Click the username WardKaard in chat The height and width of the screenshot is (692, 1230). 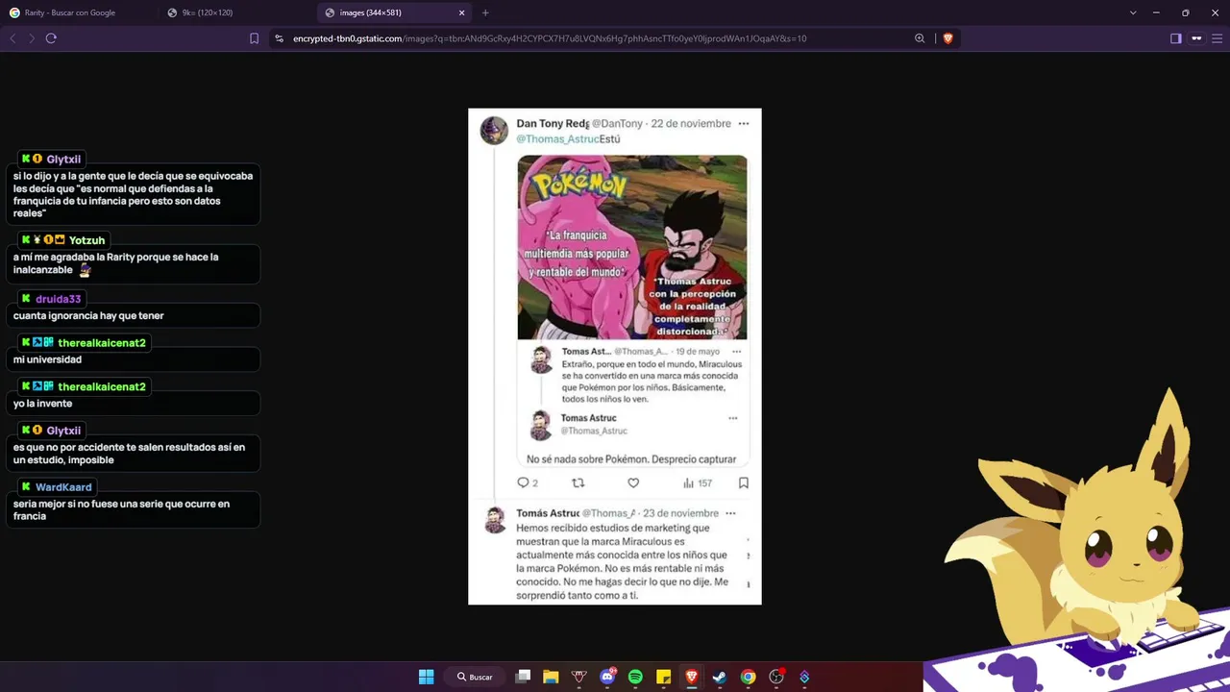click(x=63, y=487)
